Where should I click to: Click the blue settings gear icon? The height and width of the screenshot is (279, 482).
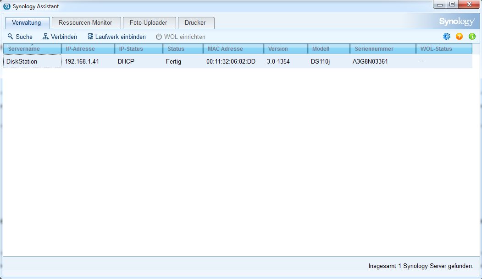(x=446, y=37)
